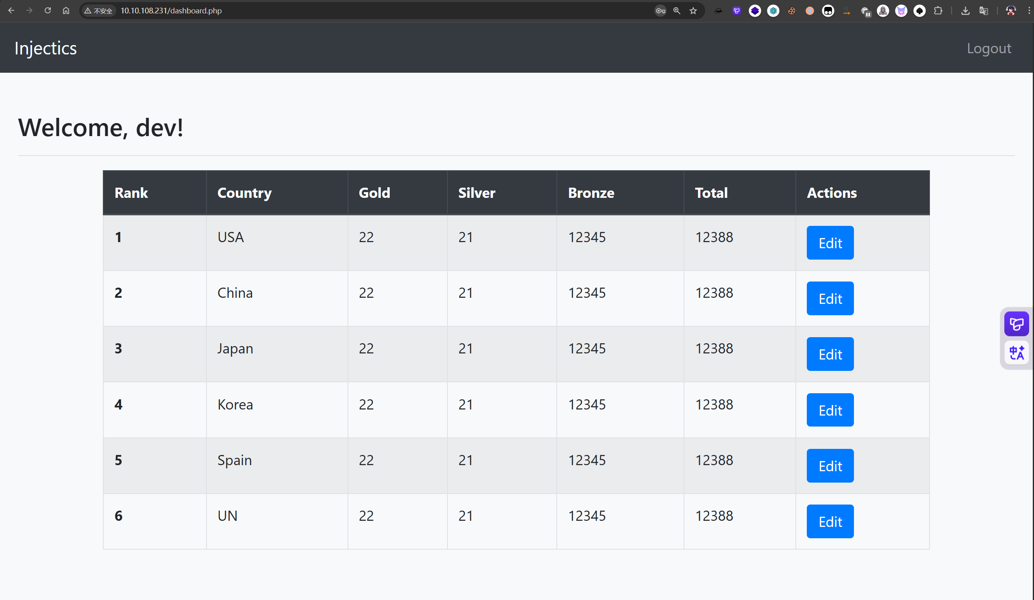
Task: Reload the dashboard page
Action: tap(48, 11)
